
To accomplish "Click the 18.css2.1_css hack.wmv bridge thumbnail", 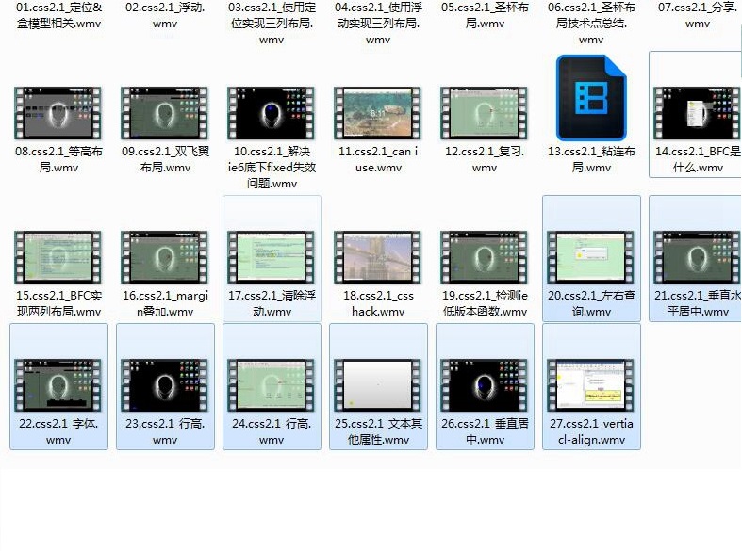I will pyautogui.click(x=378, y=257).
